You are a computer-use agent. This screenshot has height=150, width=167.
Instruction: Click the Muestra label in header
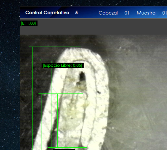pyautogui.click(x=146, y=13)
